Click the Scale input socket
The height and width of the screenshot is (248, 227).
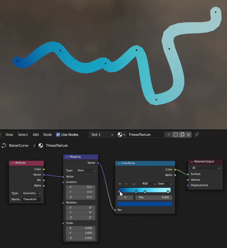[x=63, y=223]
